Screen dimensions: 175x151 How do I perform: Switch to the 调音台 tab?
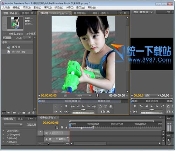point(101,13)
